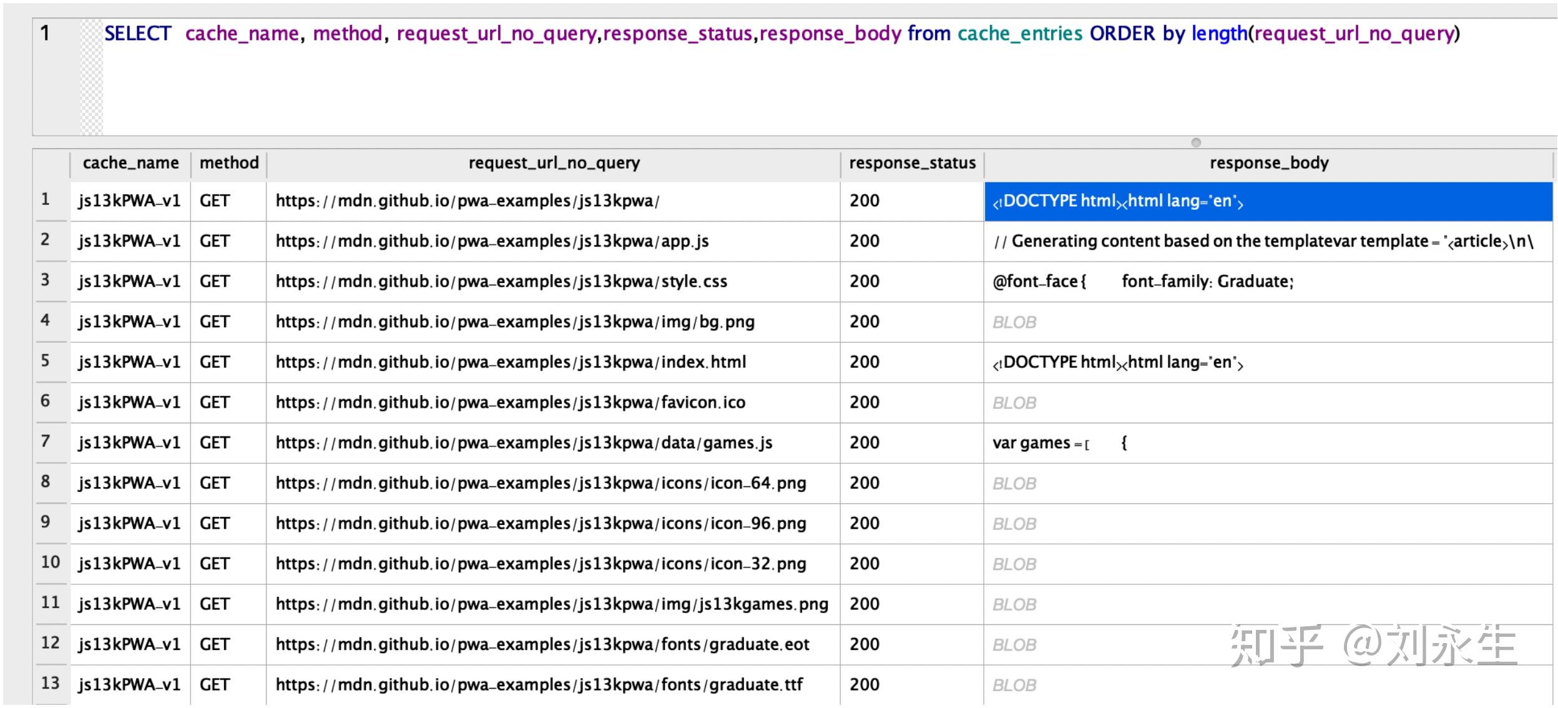Select the icon-64.png row
Viewport: 1558px width, 708px height.
[x=541, y=483]
